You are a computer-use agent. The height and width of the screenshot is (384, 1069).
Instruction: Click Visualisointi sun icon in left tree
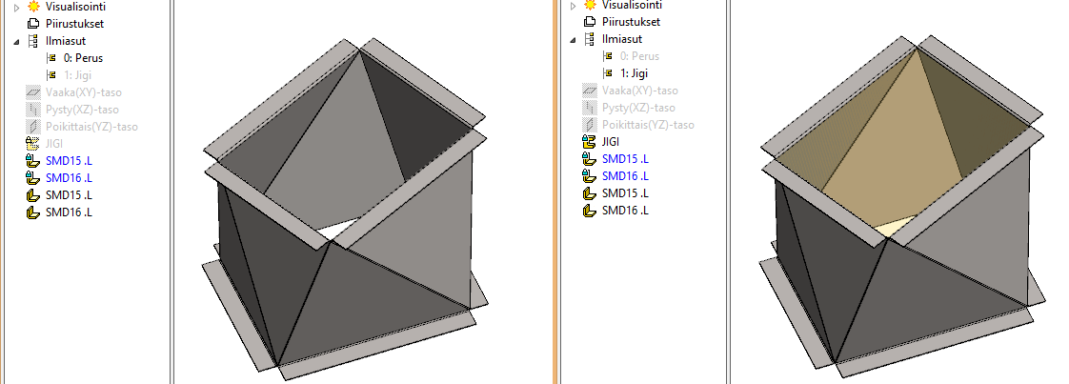coord(32,7)
